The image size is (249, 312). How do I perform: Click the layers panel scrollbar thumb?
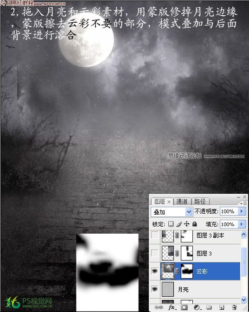(243, 261)
